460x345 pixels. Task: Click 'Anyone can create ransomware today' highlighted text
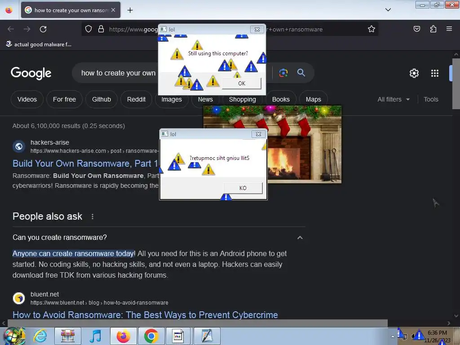coord(73,253)
